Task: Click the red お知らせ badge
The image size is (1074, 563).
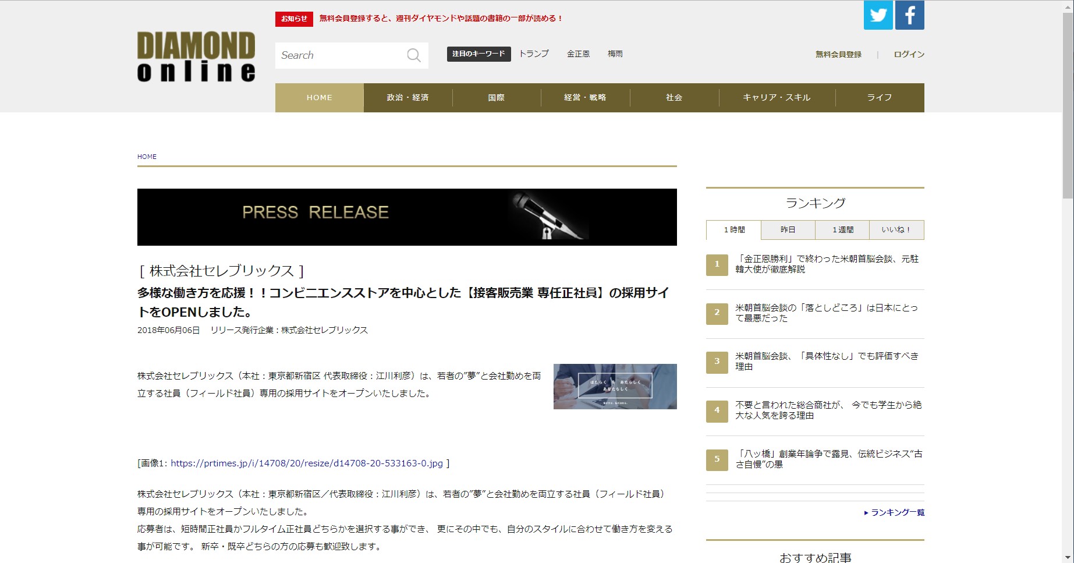Action: click(x=294, y=19)
